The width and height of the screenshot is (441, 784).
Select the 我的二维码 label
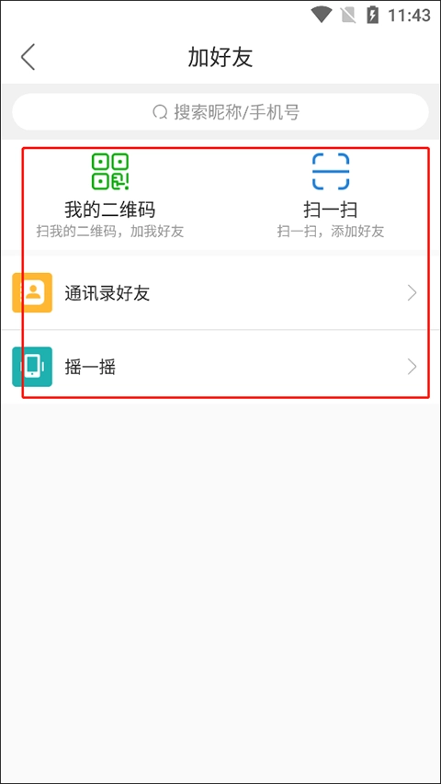(x=110, y=210)
